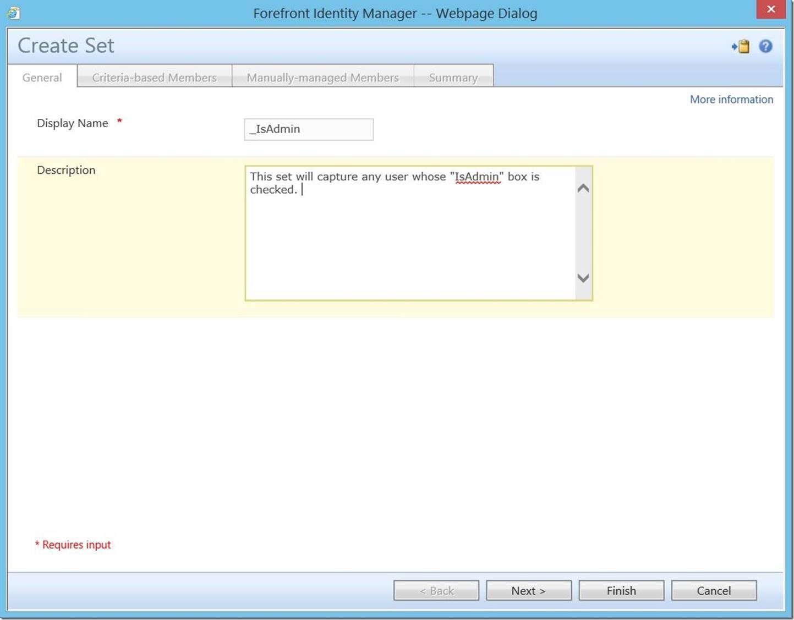Click the disabled Back button
Viewport: 794px width, 620px height.
(x=436, y=590)
